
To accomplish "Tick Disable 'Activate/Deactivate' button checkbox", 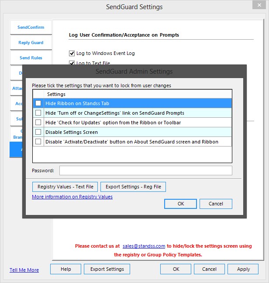I will pyautogui.click(x=38, y=141).
